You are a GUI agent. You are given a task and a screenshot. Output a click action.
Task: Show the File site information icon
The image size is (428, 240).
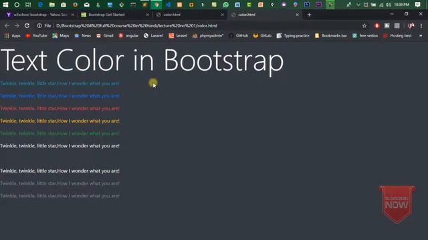coord(39,25)
